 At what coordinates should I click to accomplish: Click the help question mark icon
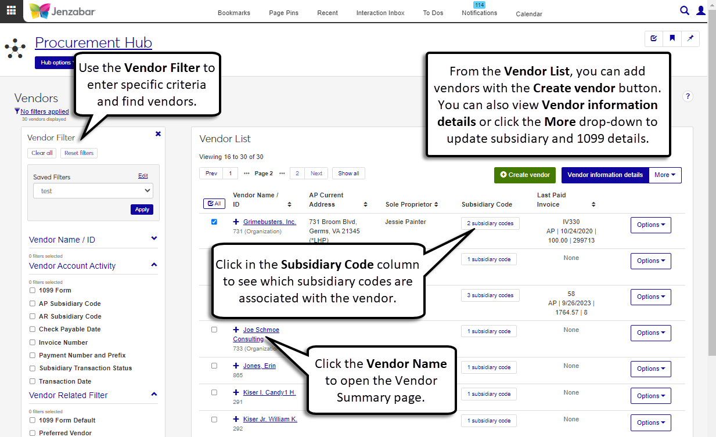coord(688,96)
